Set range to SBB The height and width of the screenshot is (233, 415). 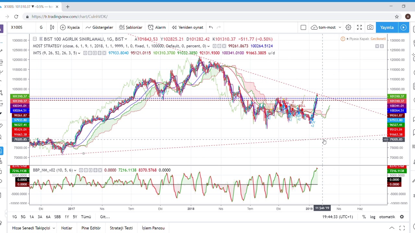[x=57, y=217]
